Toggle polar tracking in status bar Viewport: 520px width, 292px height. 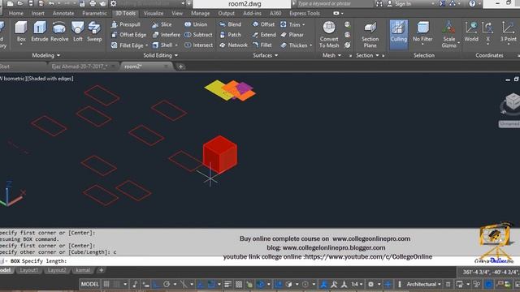coord(167,284)
